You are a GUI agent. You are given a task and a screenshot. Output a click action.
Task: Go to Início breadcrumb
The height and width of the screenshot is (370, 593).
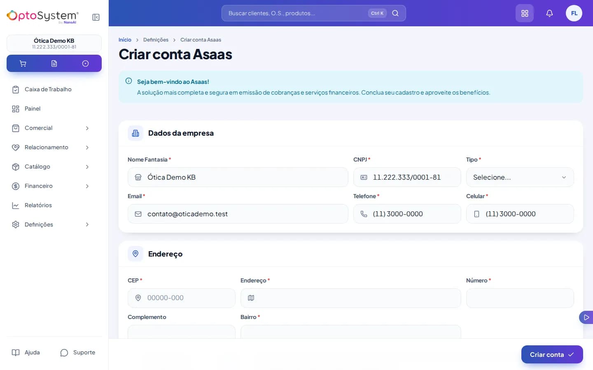click(125, 40)
